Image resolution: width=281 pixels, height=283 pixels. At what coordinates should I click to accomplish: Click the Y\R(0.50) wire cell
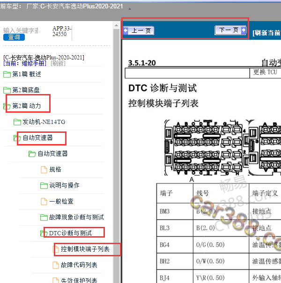pyautogui.click(x=221, y=276)
